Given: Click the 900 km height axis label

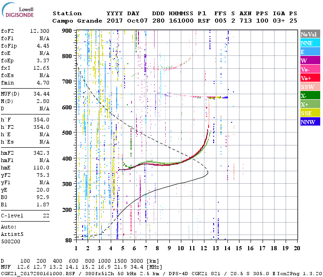Looking at the screenshot, I should tap(66, 30).
